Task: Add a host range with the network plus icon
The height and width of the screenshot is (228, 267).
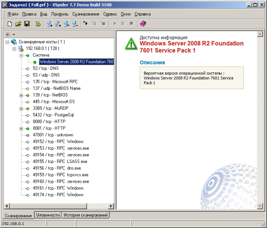Action: pos(58,24)
